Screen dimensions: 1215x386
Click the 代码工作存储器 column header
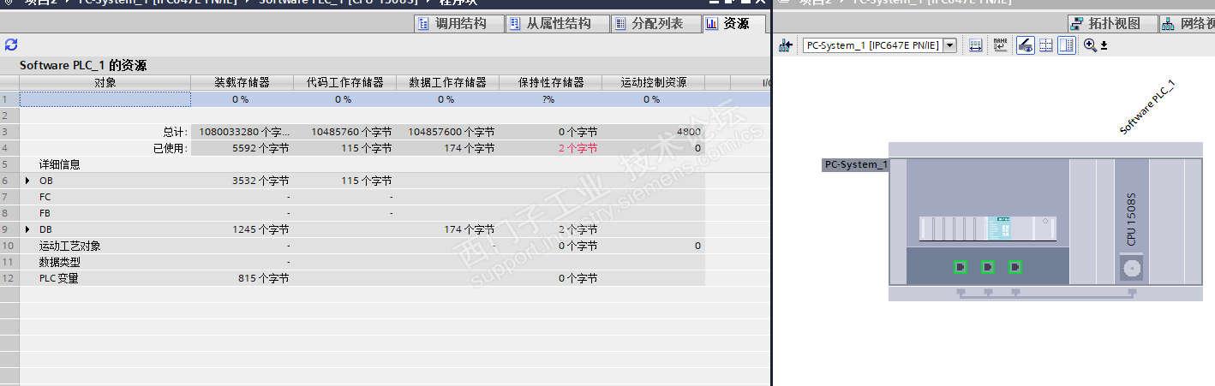point(344,82)
